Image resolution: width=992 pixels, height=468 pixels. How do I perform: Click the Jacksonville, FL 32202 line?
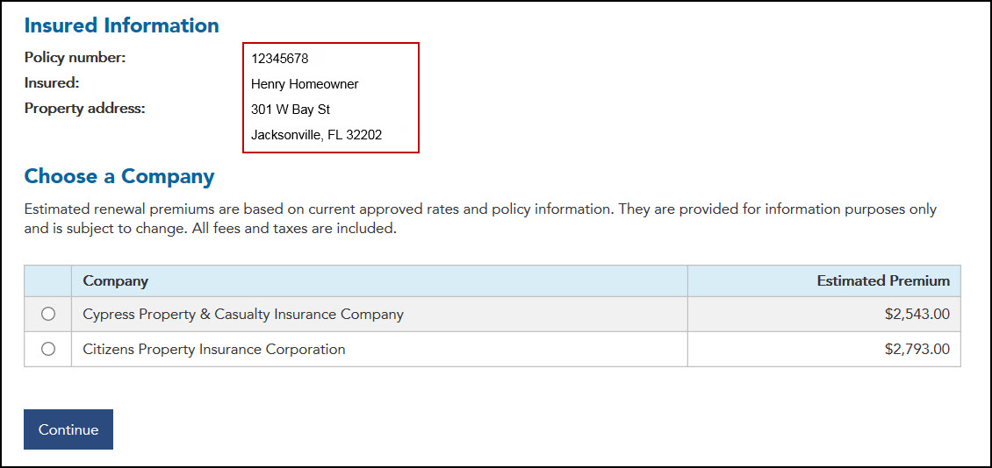click(316, 135)
